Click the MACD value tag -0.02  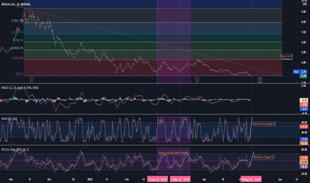click(304, 100)
